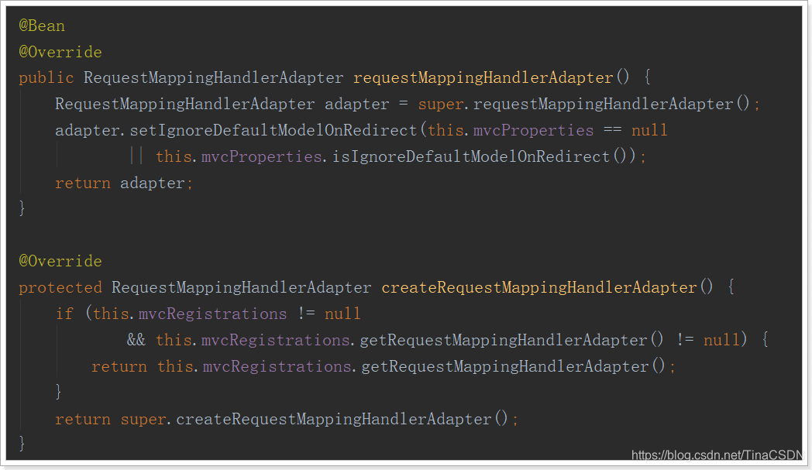This screenshot has height=470, width=812.
Task: Click the 'adapter' variable declaration
Action: pyautogui.click(x=357, y=105)
